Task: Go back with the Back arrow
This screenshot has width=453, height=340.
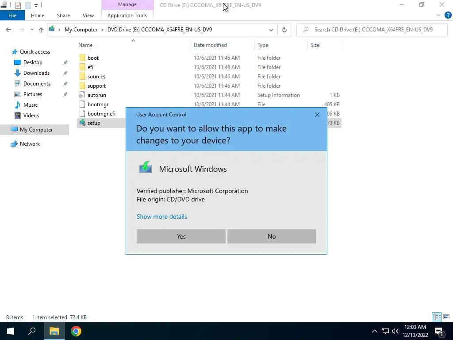Action: (8, 30)
